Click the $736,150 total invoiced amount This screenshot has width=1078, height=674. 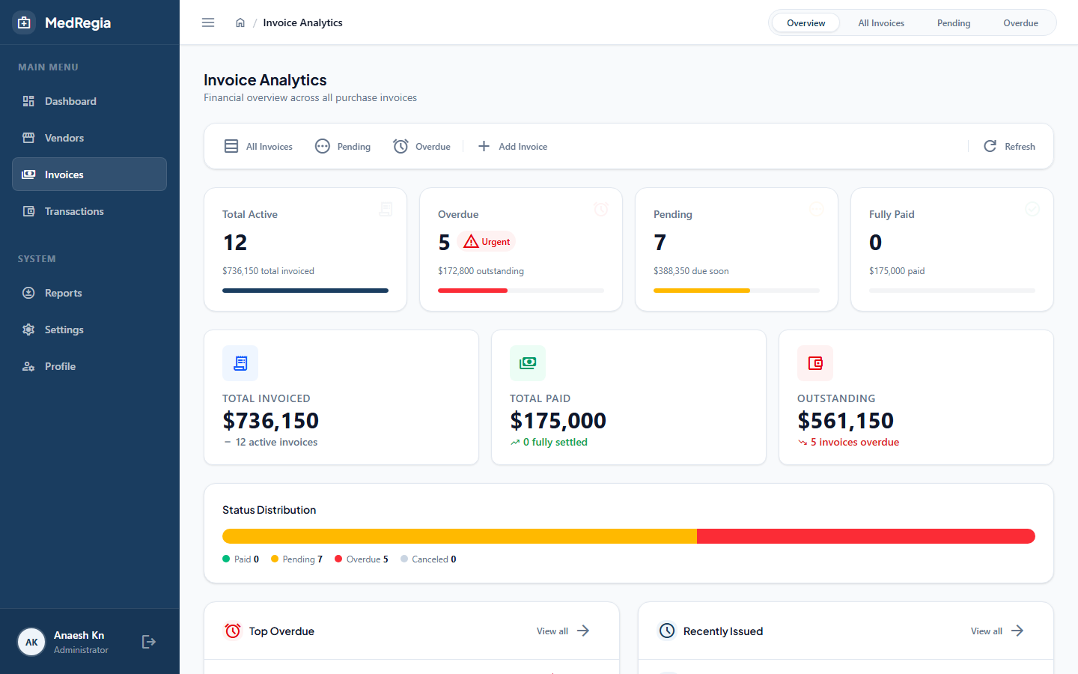click(270, 421)
